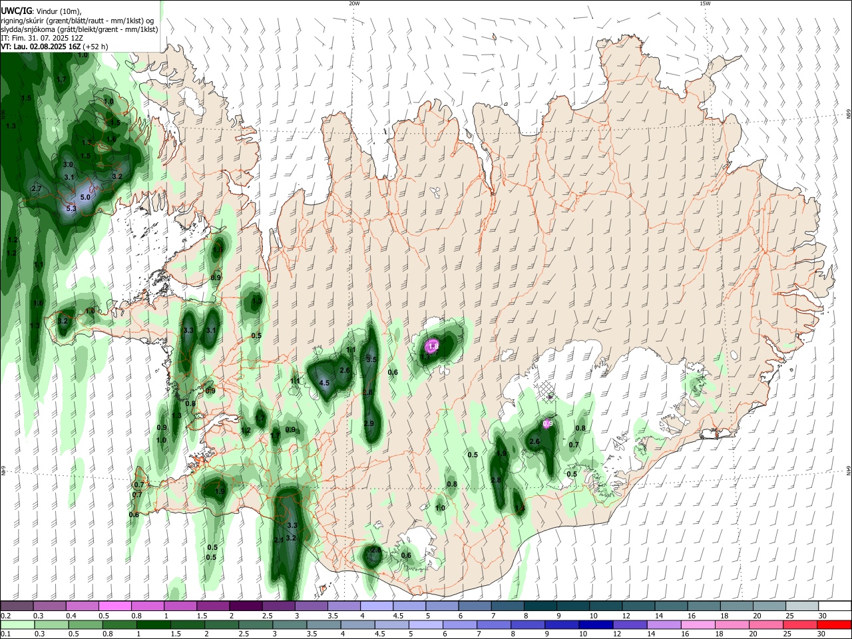The height and width of the screenshot is (639, 852).
Task: Click the '0.1' label under the rain legend
Action: point(5,634)
